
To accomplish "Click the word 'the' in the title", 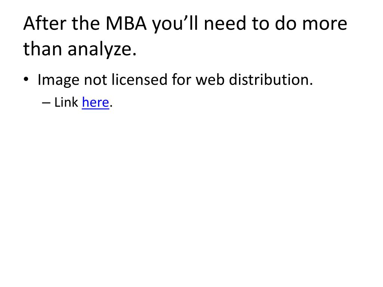I will click(x=86, y=23).
